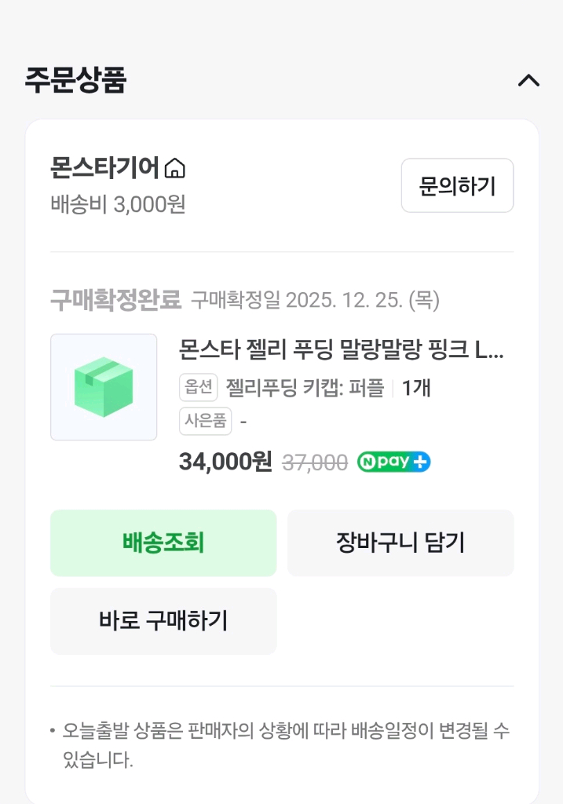
Task: Select the green package product thumbnail
Action: point(104,386)
